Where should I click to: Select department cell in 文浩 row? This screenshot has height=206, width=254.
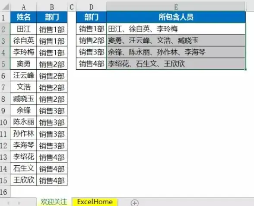pyautogui.click(x=52, y=87)
